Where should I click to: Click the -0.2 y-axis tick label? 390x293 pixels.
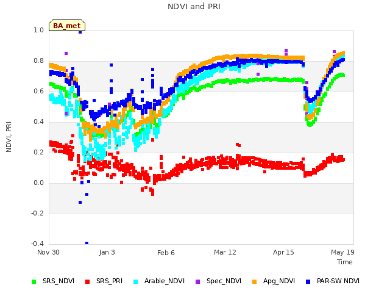[x=37, y=213]
